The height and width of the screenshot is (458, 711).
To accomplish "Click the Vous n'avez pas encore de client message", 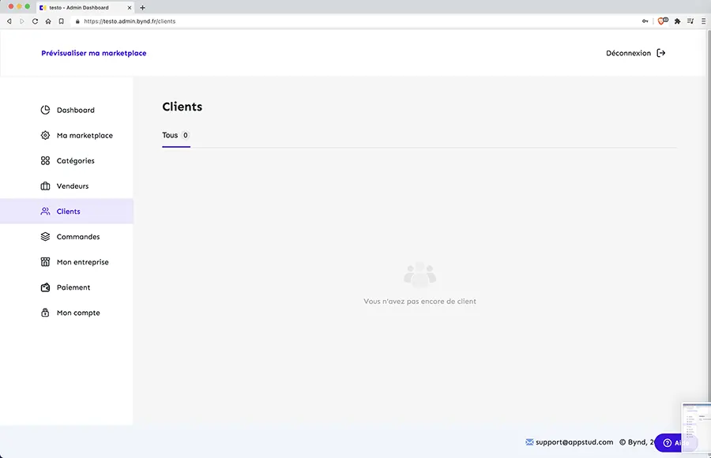I will coord(420,302).
